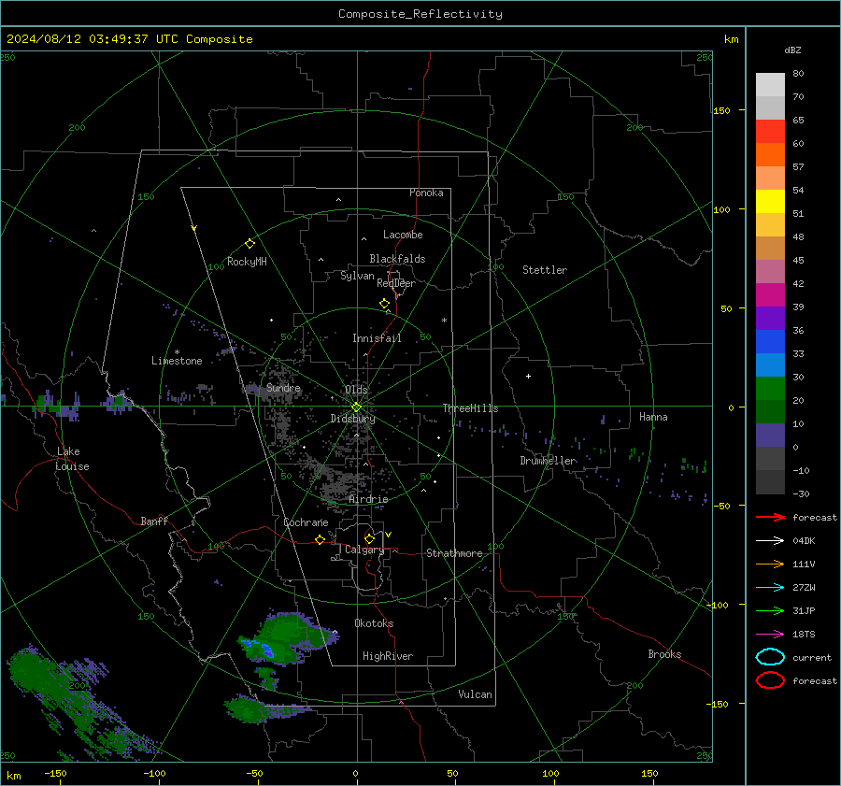Image resolution: width=841 pixels, height=786 pixels.
Task: Click the Ponoka city label
Action: (426, 193)
